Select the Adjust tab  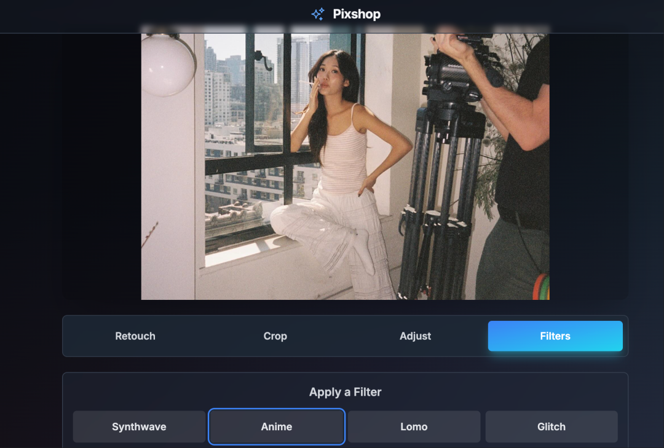(x=415, y=336)
